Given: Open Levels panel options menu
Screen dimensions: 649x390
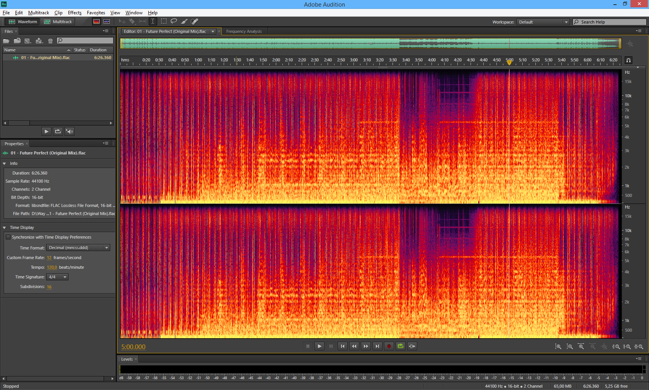Looking at the screenshot, I should 639,359.
